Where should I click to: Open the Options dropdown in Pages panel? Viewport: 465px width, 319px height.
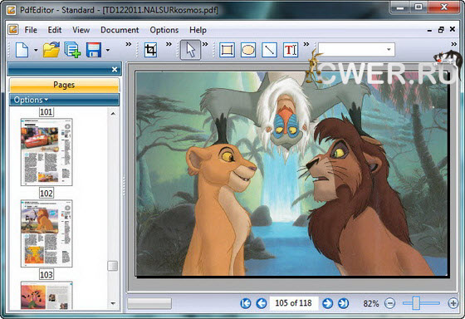(31, 100)
